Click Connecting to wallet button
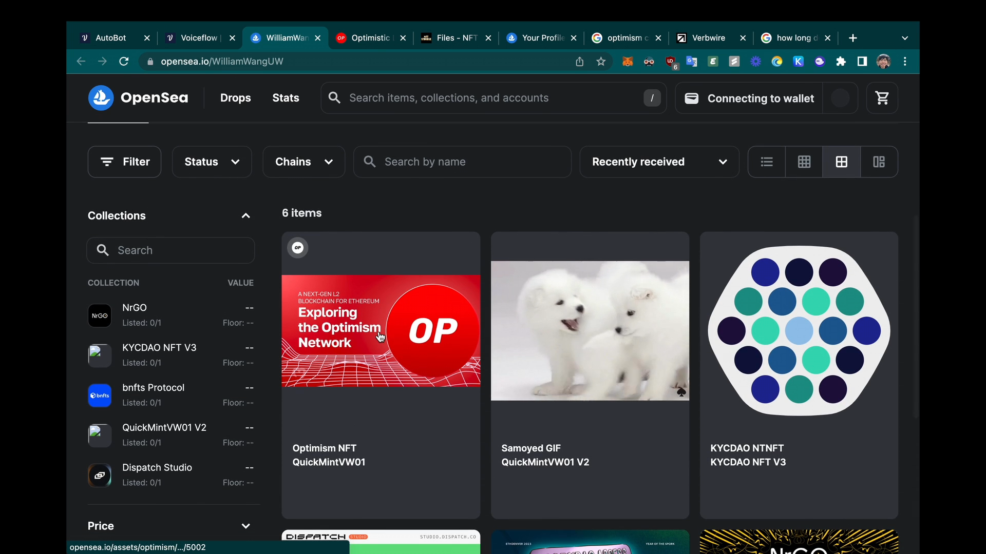Image resolution: width=986 pixels, height=554 pixels. click(x=749, y=98)
